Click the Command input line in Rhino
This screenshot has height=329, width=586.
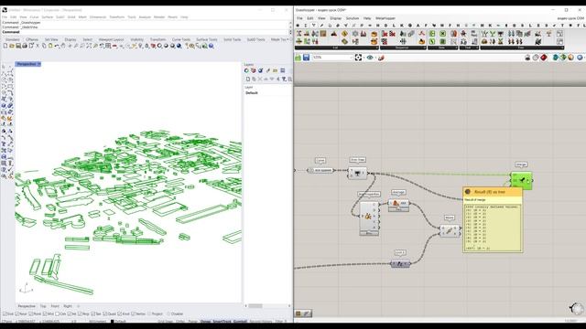[146, 32]
